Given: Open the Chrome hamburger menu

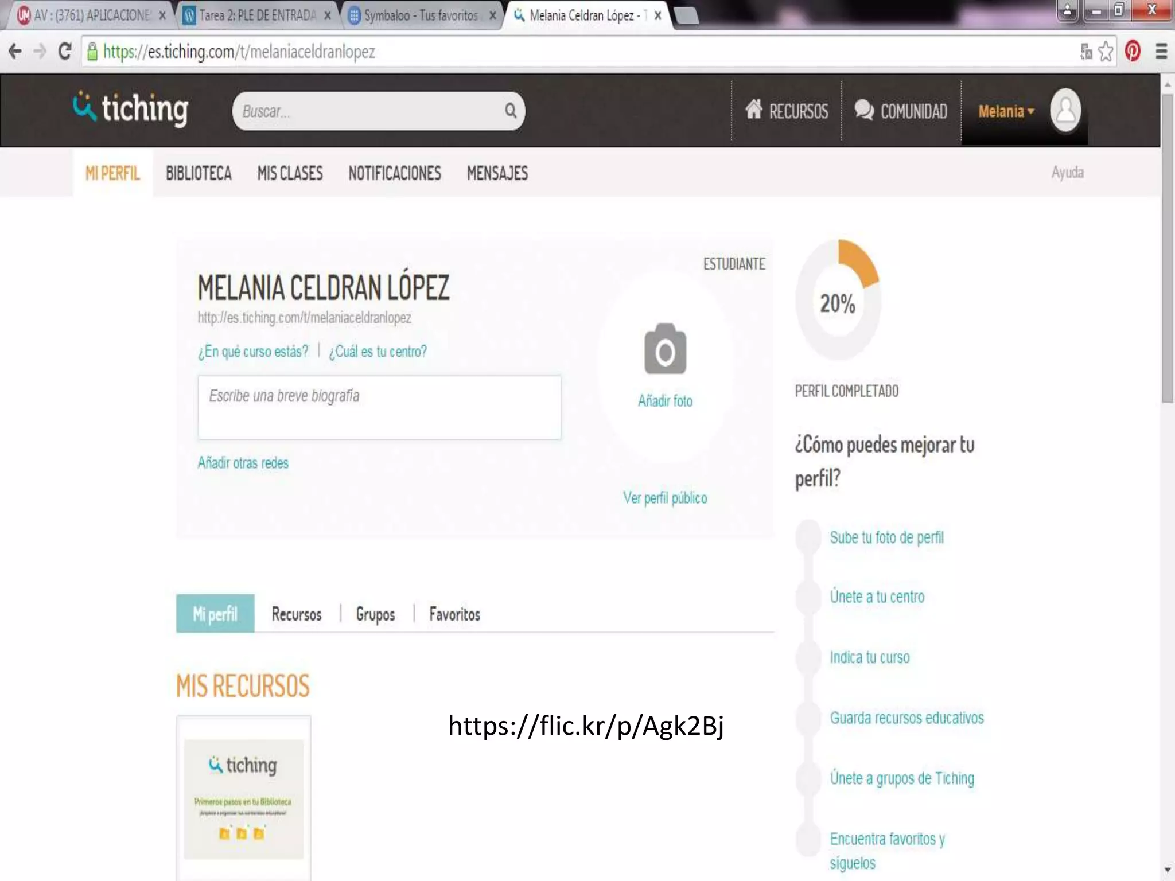Looking at the screenshot, I should pyautogui.click(x=1162, y=52).
